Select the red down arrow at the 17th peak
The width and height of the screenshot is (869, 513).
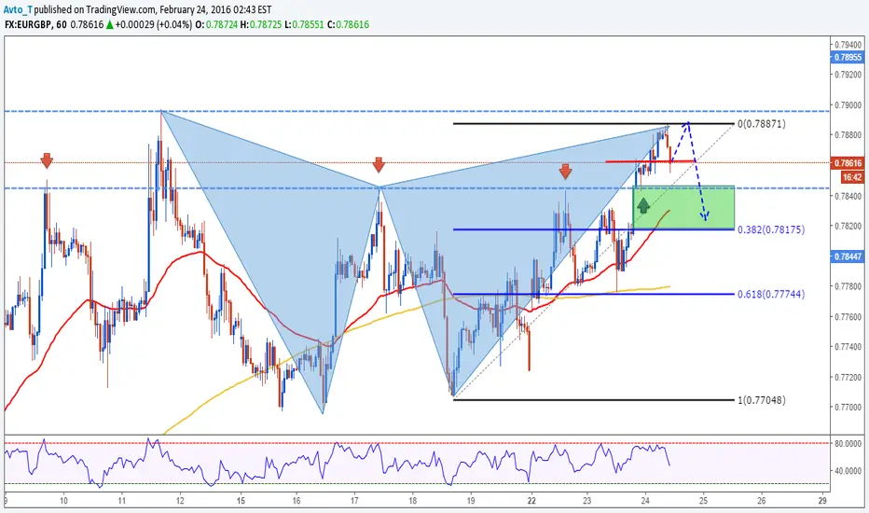[379, 164]
